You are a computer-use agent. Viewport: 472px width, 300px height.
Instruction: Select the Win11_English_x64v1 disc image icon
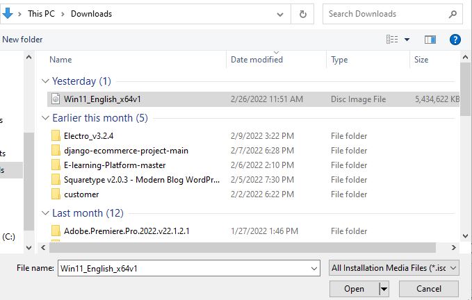[x=56, y=99]
